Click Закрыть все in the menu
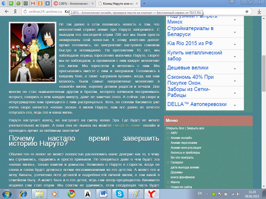Screen dimensions: 266x199 (195, 128)
